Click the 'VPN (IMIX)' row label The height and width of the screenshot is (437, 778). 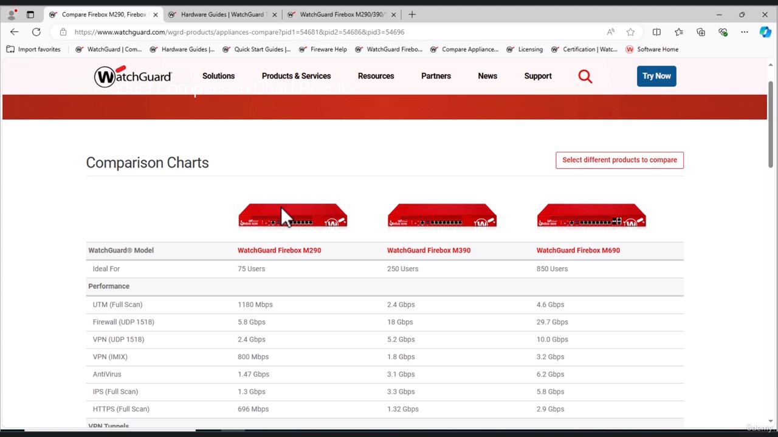pyautogui.click(x=109, y=357)
